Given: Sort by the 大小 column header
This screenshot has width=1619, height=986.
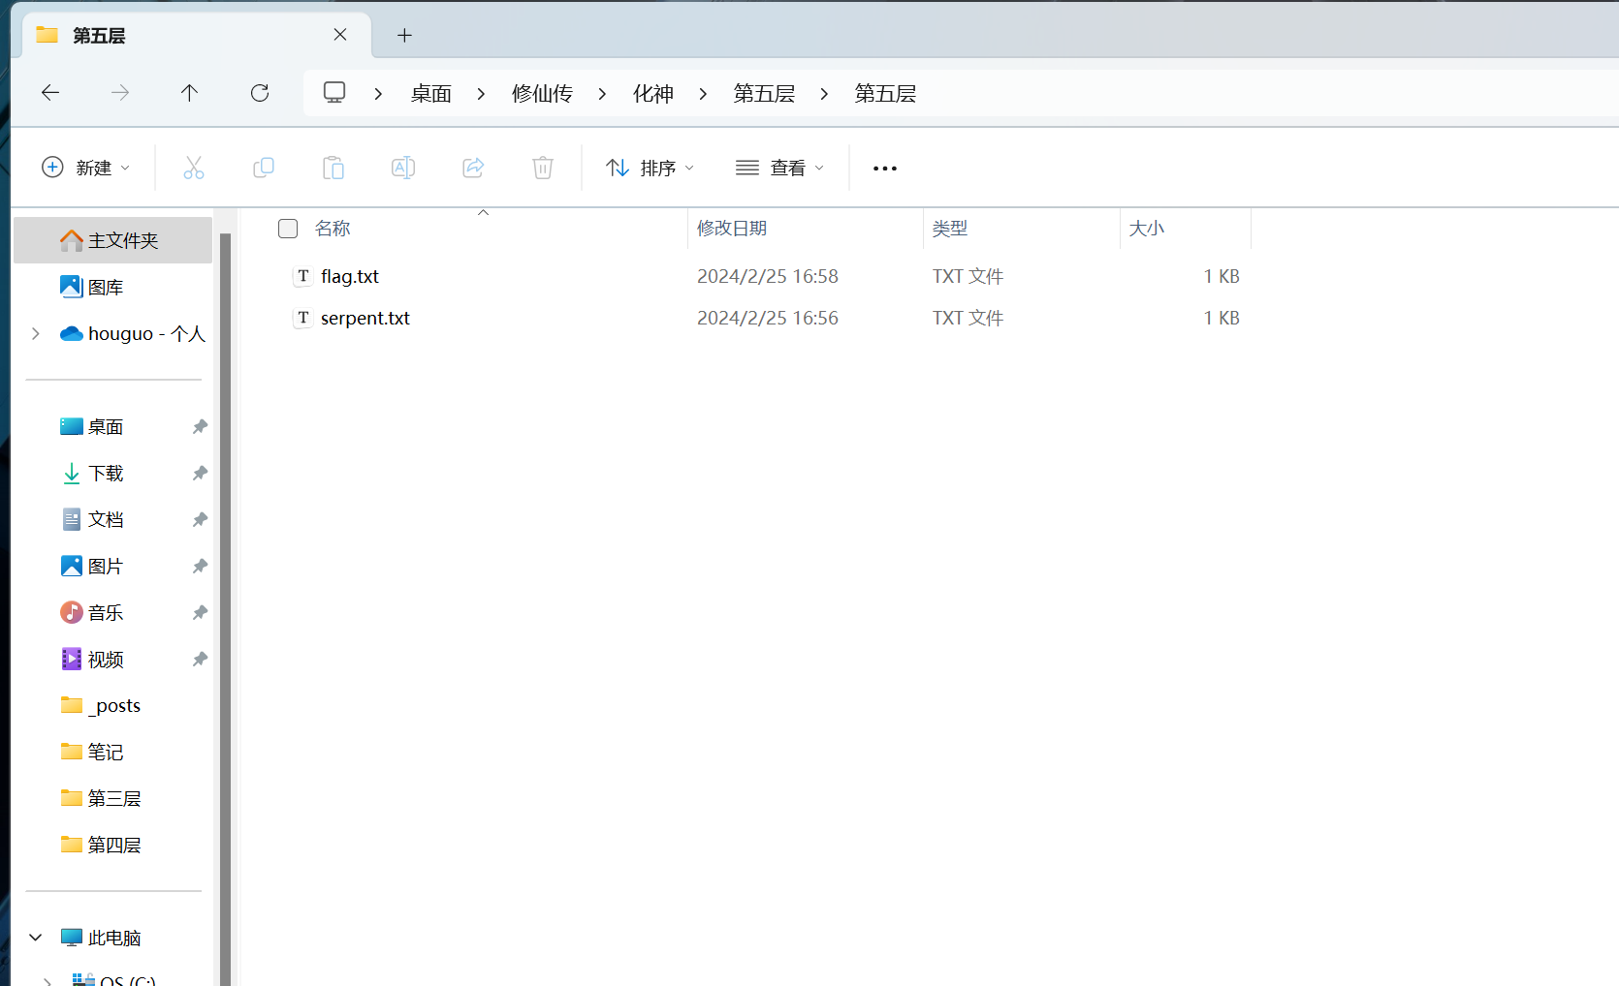Looking at the screenshot, I should tap(1147, 229).
